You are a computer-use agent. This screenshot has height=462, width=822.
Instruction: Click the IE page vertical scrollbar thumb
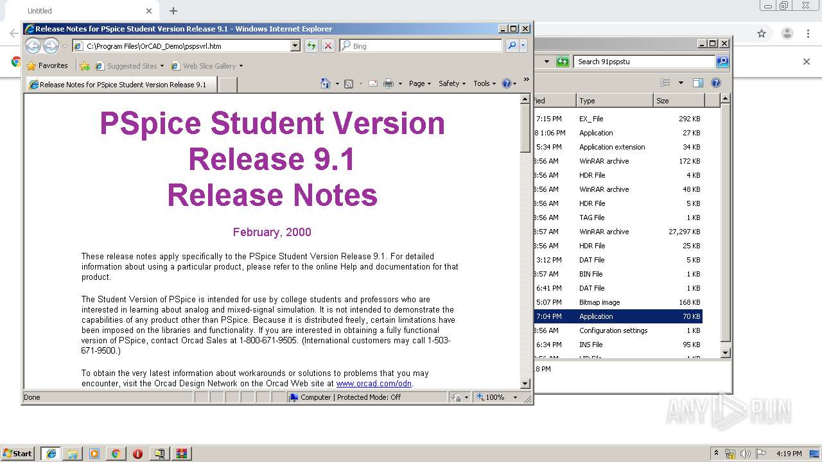click(x=525, y=128)
